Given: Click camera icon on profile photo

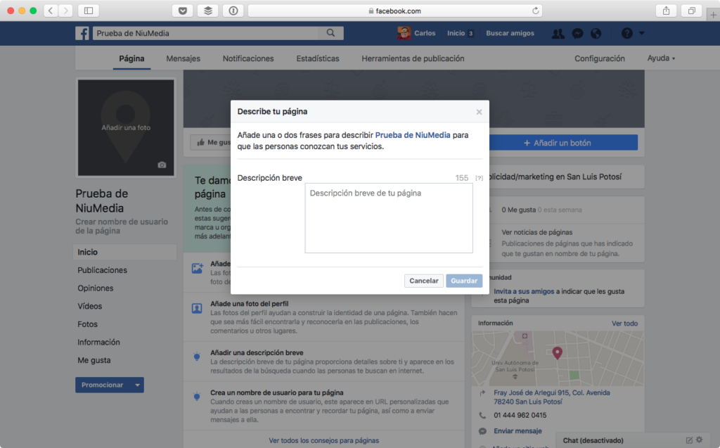Looking at the screenshot, I should click(x=162, y=165).
